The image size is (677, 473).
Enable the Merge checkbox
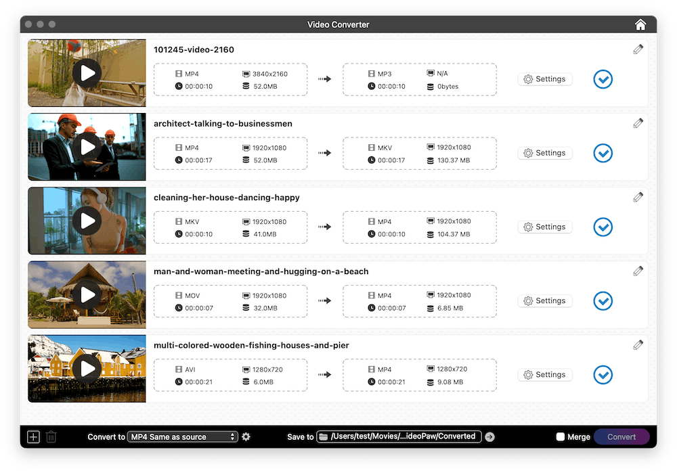coord(561,437)
